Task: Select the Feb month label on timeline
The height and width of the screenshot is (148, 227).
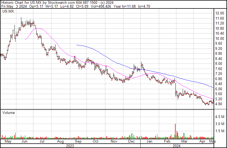Action: pos(167,141)
